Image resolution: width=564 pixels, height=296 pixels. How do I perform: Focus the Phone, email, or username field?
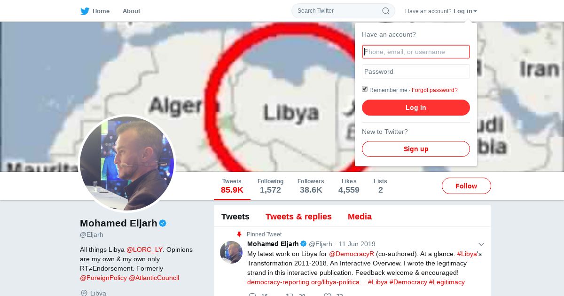416,52
